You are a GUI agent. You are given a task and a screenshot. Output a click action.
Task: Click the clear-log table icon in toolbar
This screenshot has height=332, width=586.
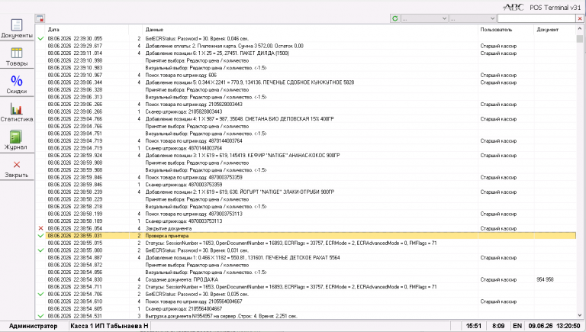tap(40, 18)
